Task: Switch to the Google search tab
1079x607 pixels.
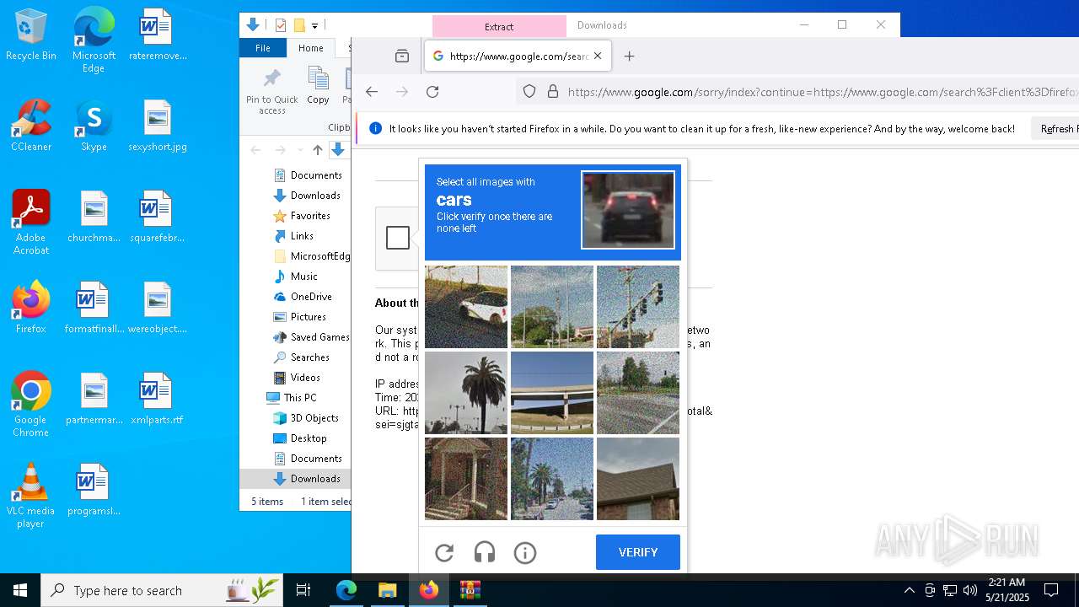Action: (518, 56)
